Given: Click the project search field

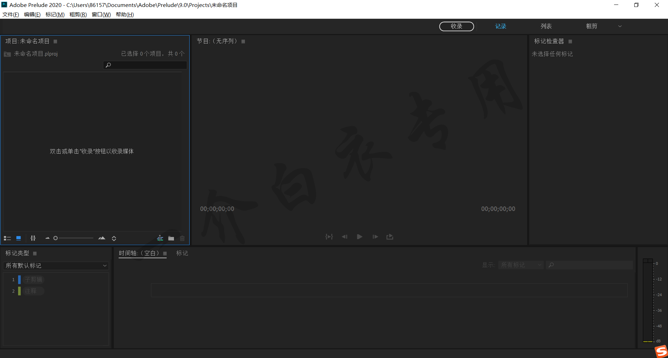Looking at the screenshot, I should coord(145,65).
